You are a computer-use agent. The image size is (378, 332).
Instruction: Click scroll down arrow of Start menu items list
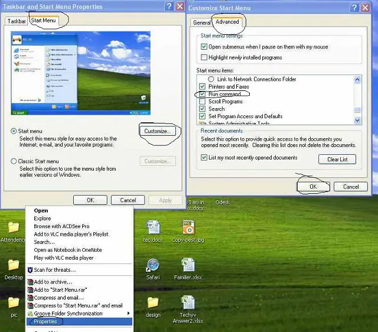pos(357,120)
